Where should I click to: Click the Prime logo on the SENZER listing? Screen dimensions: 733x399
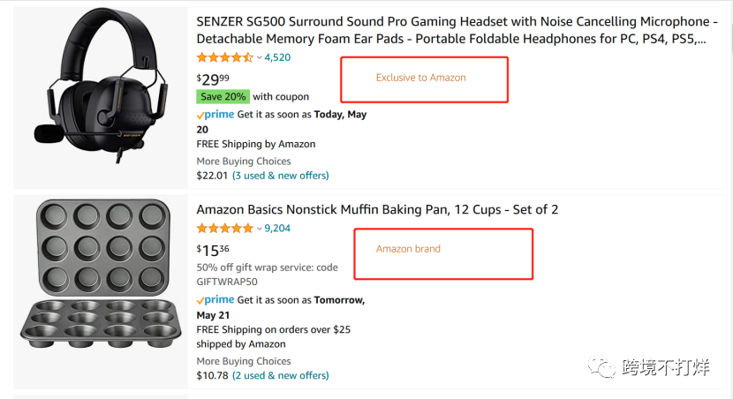[x=215, y=115]
